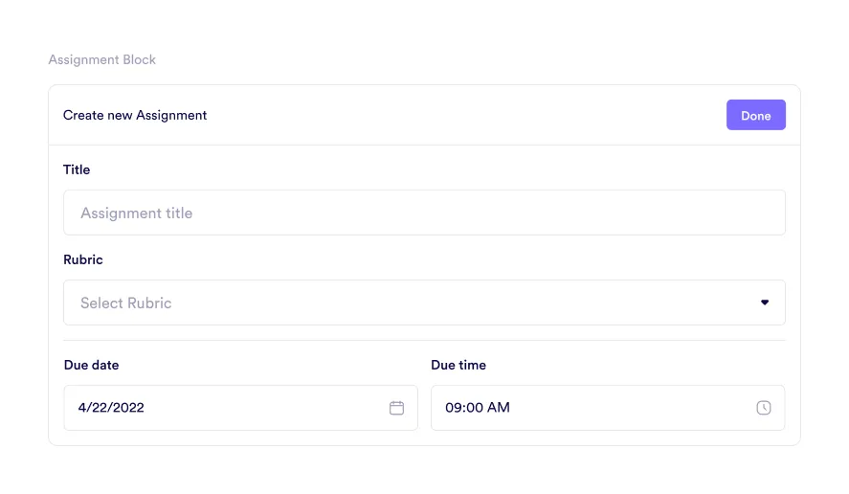Image resolution: width=849 pixels, height=494 pixels.
Task: Expand the Rubric dropdown arrow
Action: [x=764, y=303]
